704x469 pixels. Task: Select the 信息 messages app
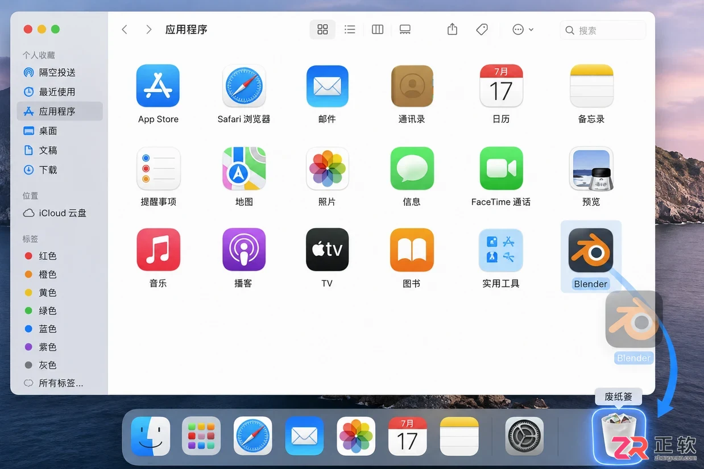point(412,168)
